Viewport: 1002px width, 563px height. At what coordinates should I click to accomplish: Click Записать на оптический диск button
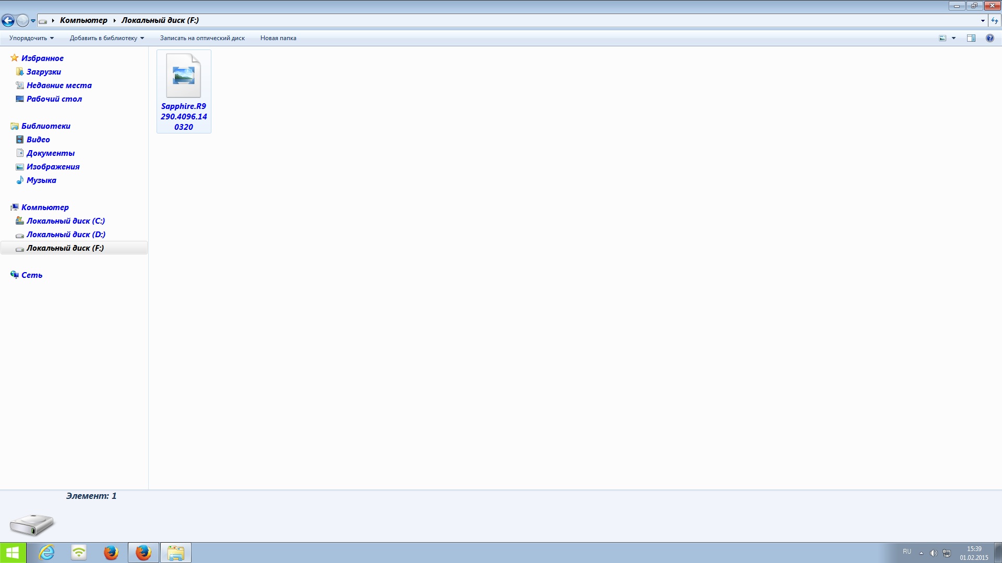point(202,38)
